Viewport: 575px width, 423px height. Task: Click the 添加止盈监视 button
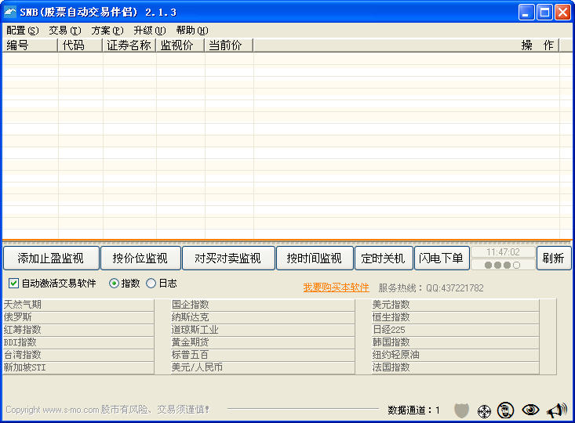click(x=50, y=258)
